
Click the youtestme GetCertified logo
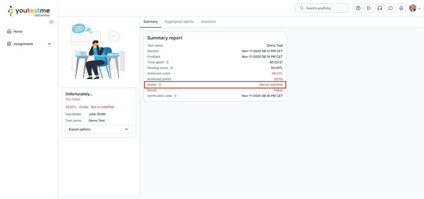pyautogui.click(x=29, y=11)
